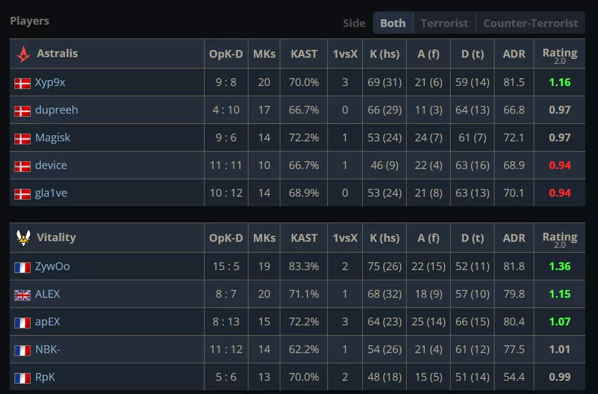Image resolution: width=598 pixels, height=394 pixels.
Task: Sort Vitality table by KAST header
Action: coord(304,238)
